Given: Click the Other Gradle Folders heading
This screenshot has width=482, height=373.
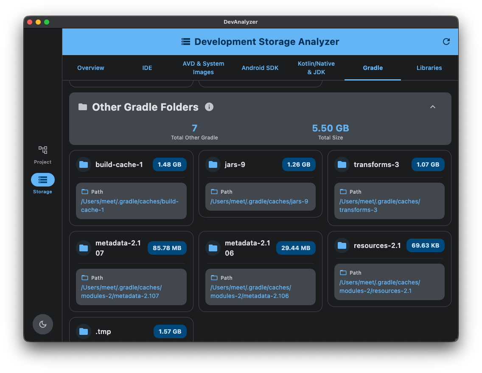Looking at the screenshot, I should click(x=145, y=107).
